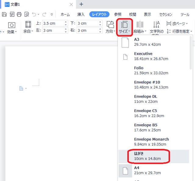This screenshot has height=181, width=195.
Task: Switch to the 挿入 (Insert) tab
Action: pyautogui.click(x=81, y=14)
